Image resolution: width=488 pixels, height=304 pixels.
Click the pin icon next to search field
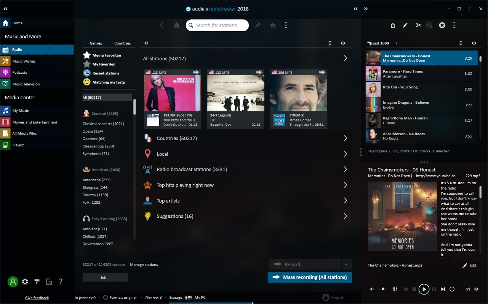[258, 25]
